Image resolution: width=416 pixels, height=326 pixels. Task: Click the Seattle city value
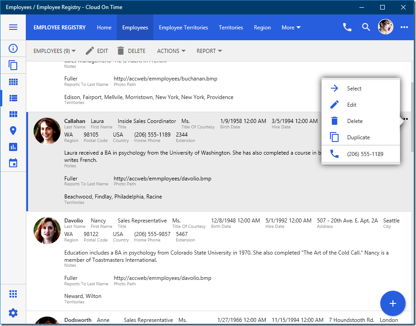click(391, 221)
